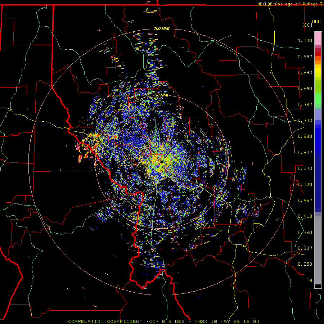Click the 0.733 scale value
Viewport: 324px width, 324px height.
tap(305, 121)
